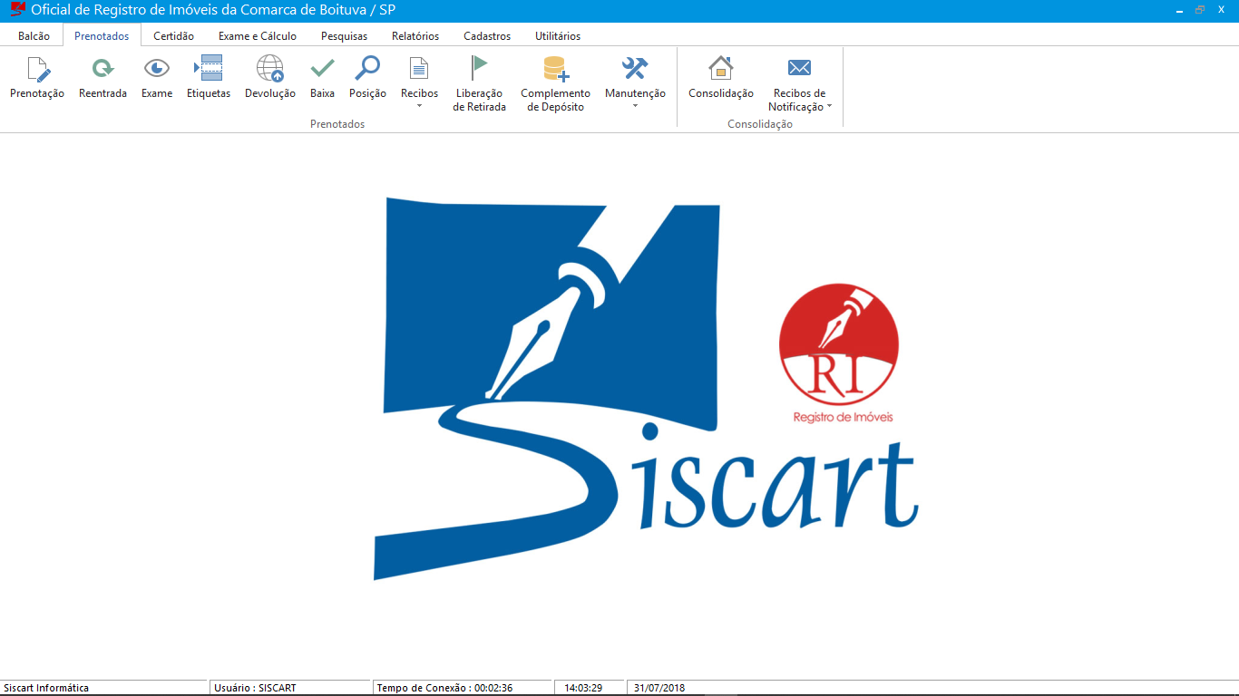1239x696 pixels.
Task: Minimize the window via title bar button
Action: point(1178,10)
